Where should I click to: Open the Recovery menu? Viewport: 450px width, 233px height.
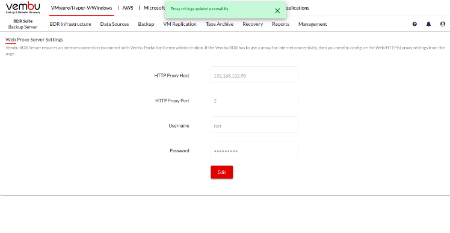click(x=253, y=24)
